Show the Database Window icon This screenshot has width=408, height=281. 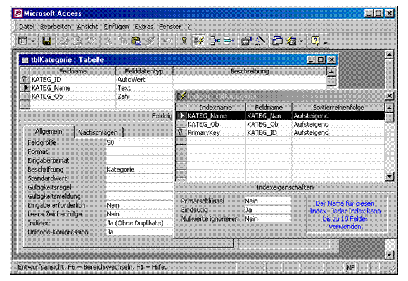[277, 41]
